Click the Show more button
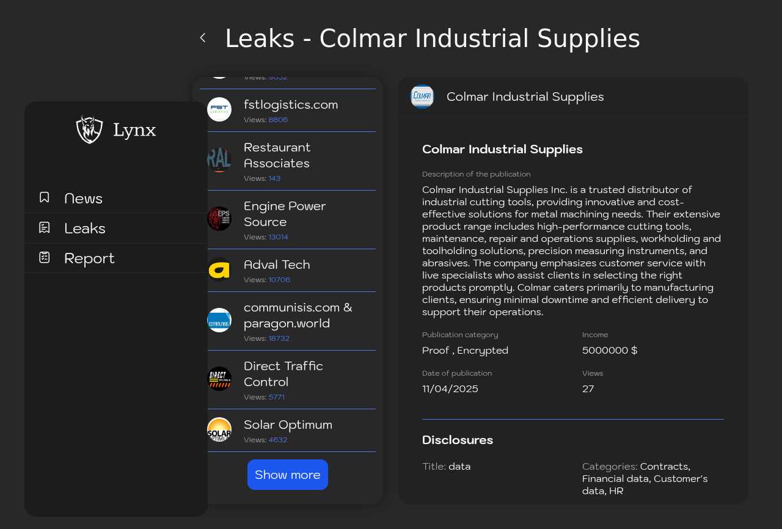The image size is (782, 529). tap(288, 475)
